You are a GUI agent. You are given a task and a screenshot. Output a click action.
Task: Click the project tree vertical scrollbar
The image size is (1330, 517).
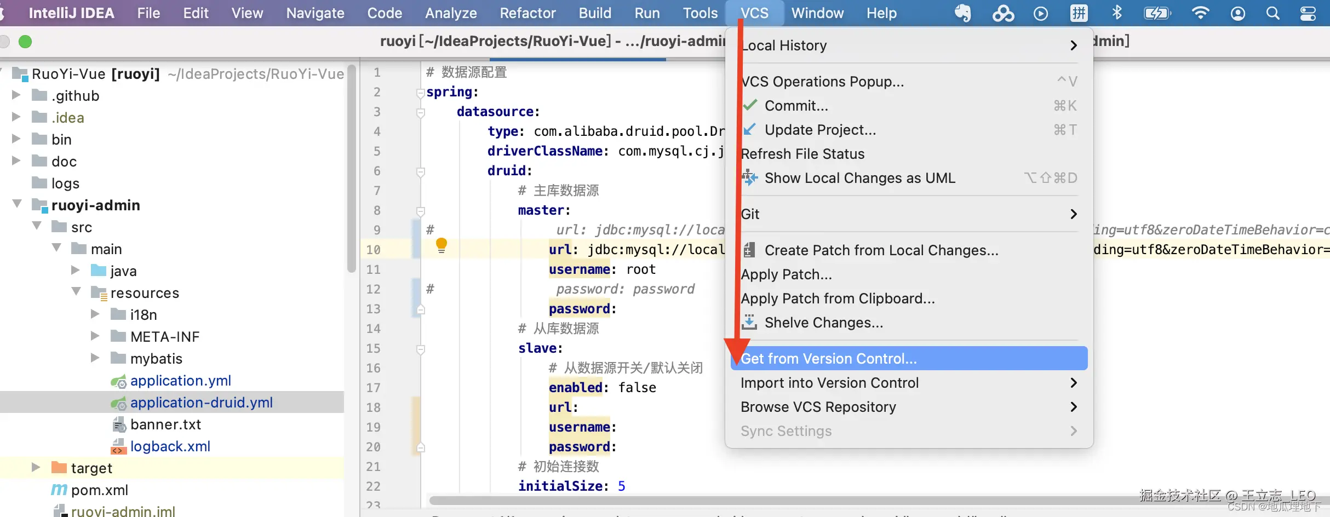pos(351,169)
